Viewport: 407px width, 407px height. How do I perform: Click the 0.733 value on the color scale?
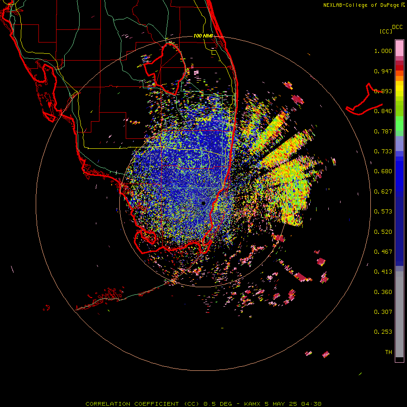383,151
